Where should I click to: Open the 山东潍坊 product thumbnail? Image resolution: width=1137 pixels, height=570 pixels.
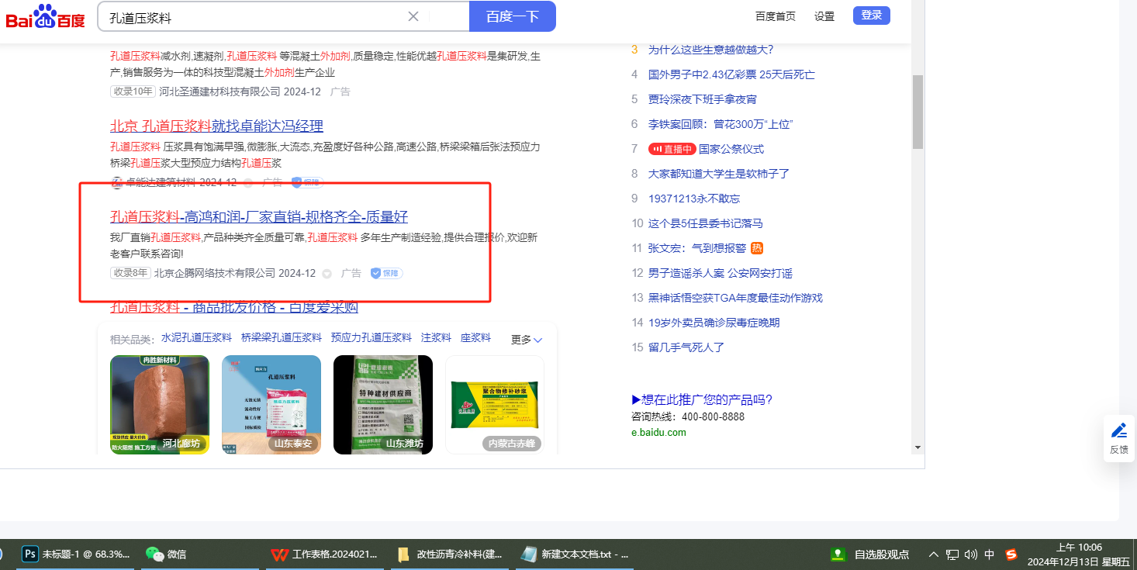click(x=383, y=405)
